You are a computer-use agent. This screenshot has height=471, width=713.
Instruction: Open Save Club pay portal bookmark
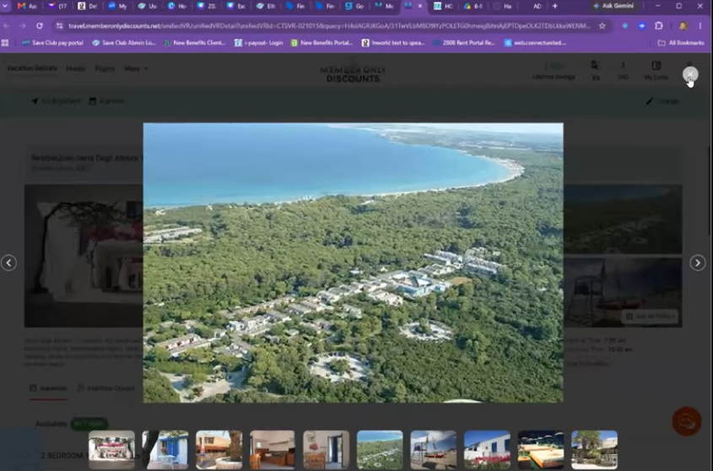click(x=53, y=43)
